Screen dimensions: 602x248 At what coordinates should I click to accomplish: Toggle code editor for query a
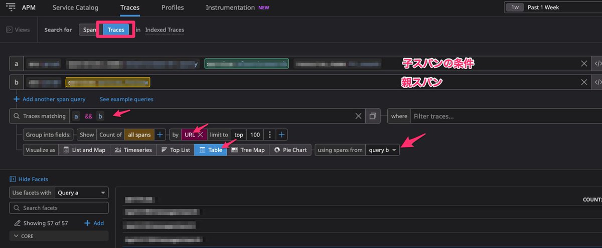click(x=597, y=63)
